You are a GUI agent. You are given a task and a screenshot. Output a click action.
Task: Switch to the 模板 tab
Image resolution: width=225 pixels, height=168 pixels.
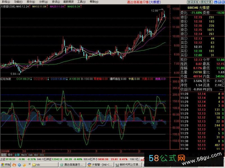(x=10, y=155)
